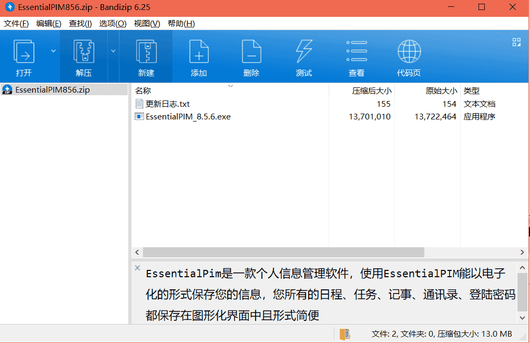Maximize the Bandizip window
Viewport: 530px width, 343px height.
click(x=482, y=7)
